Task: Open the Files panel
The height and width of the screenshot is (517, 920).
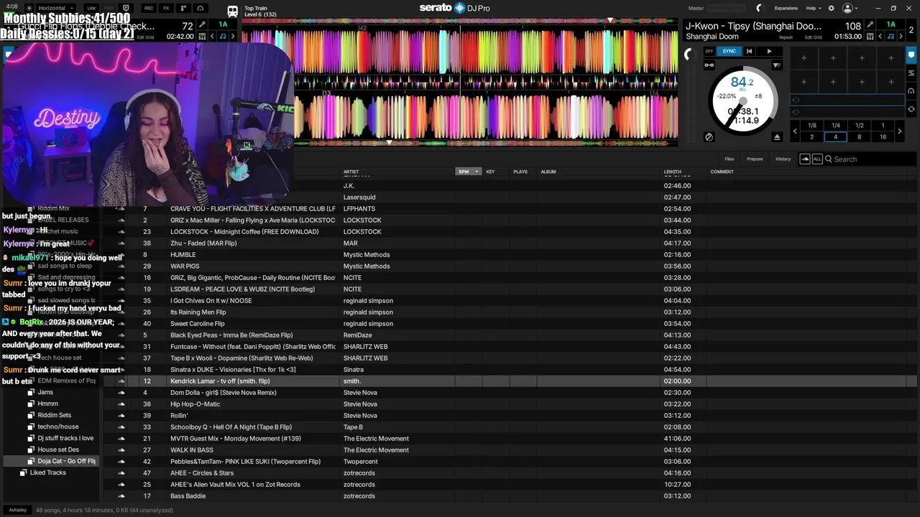Action: [x=729, y=159]
